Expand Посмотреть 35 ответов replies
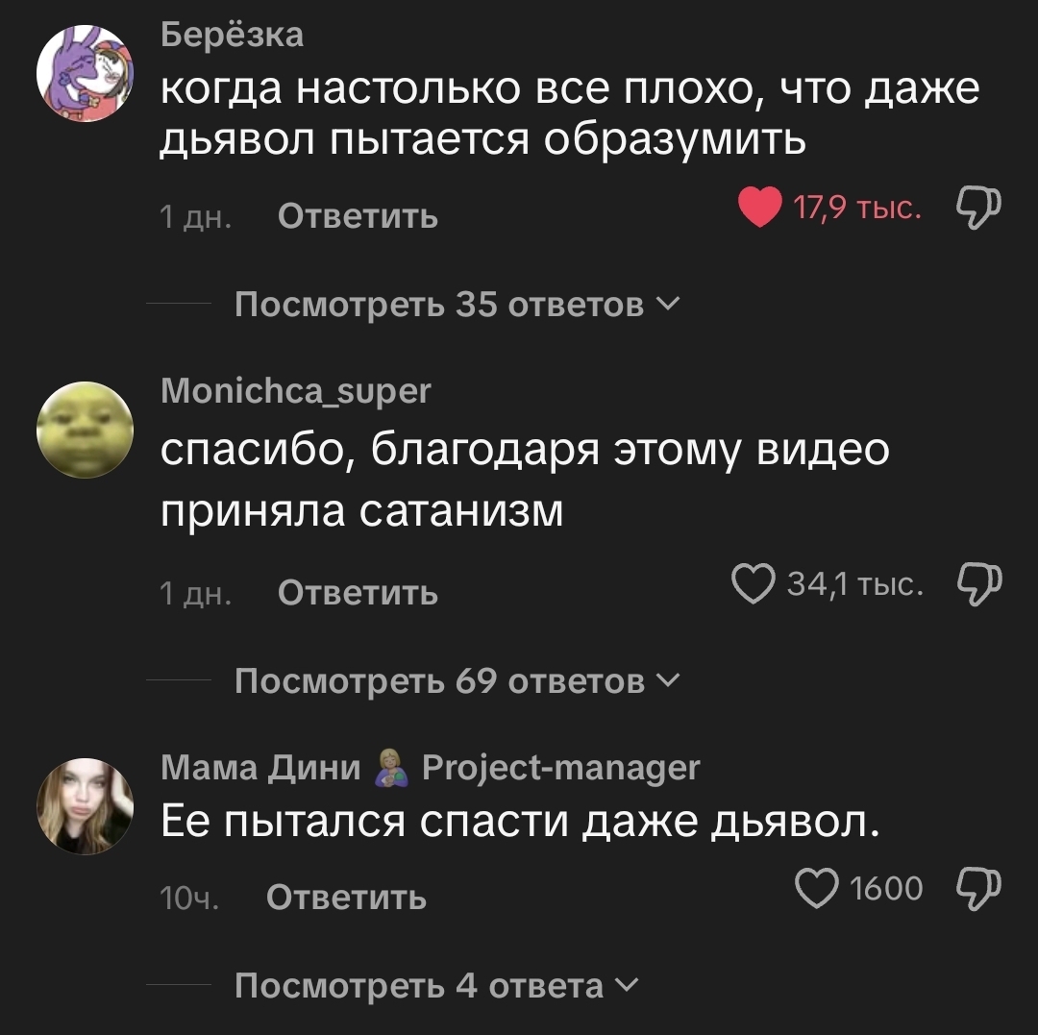Screen dimensions: 1038x1035 pos(457,305)
